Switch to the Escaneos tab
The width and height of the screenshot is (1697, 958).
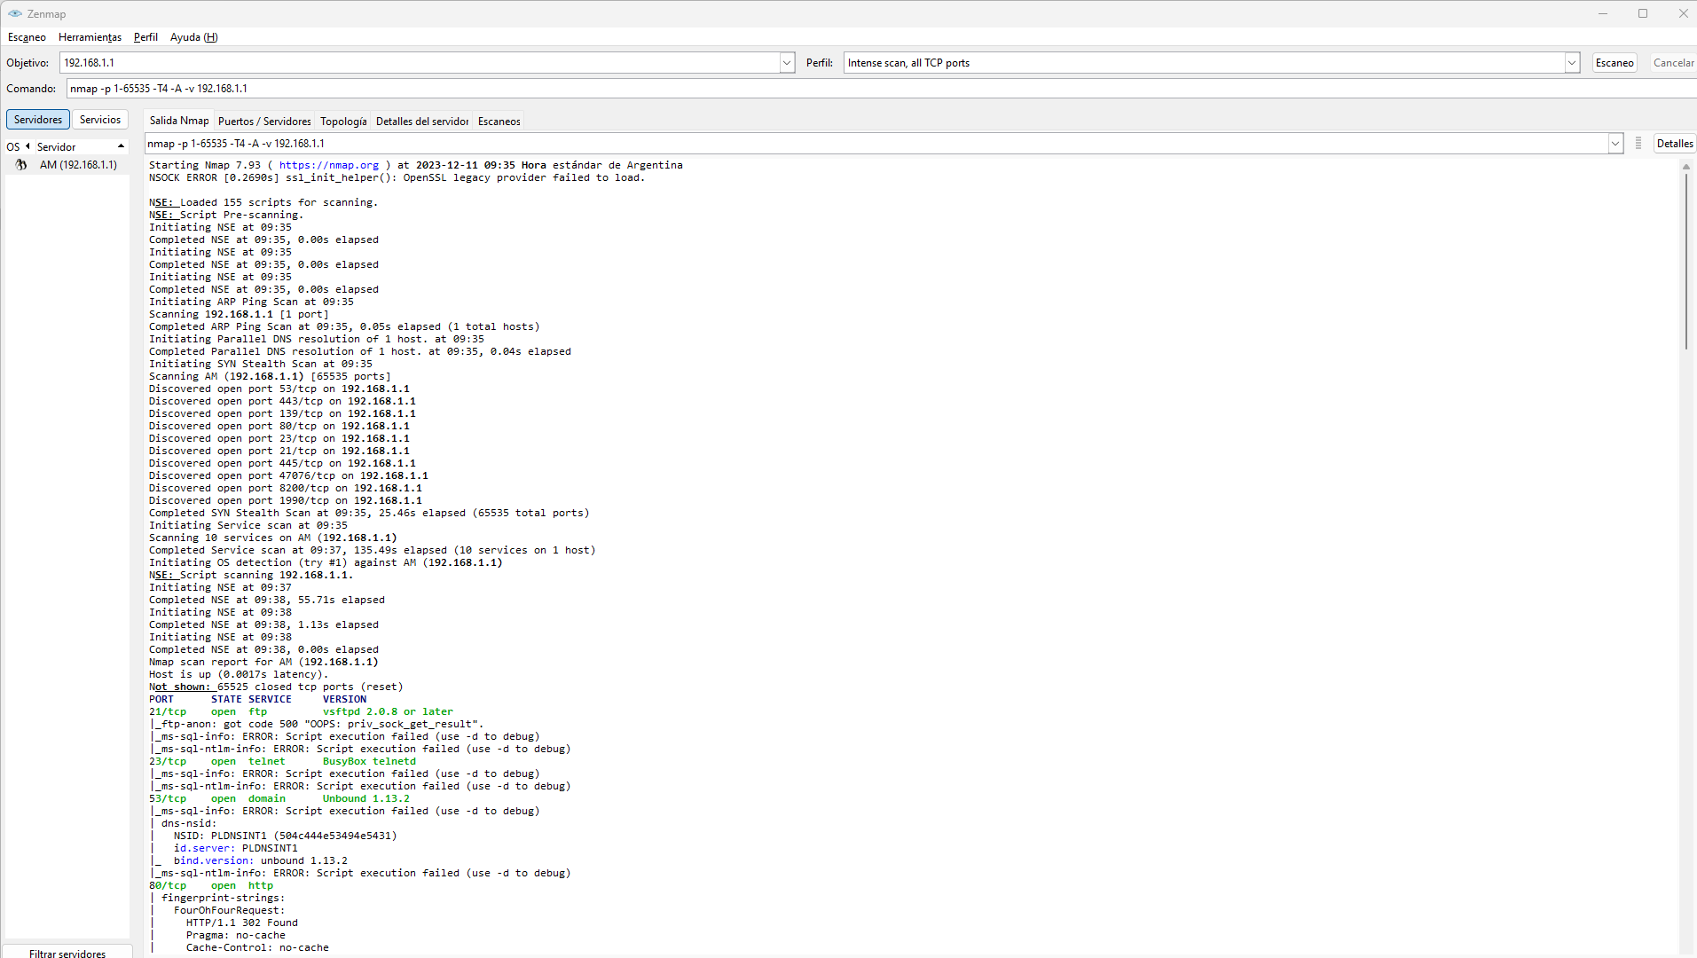pyautogui.click(x=499, y=122)
